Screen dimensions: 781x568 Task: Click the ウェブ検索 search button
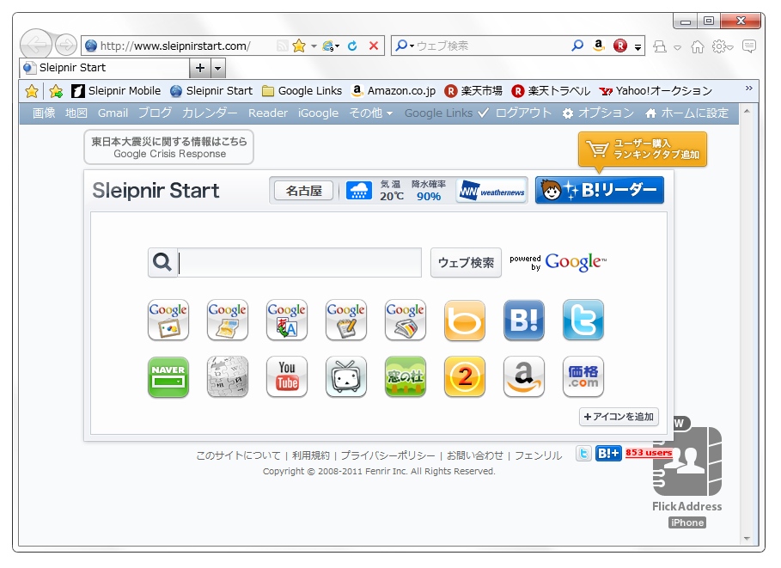[466, 263]
